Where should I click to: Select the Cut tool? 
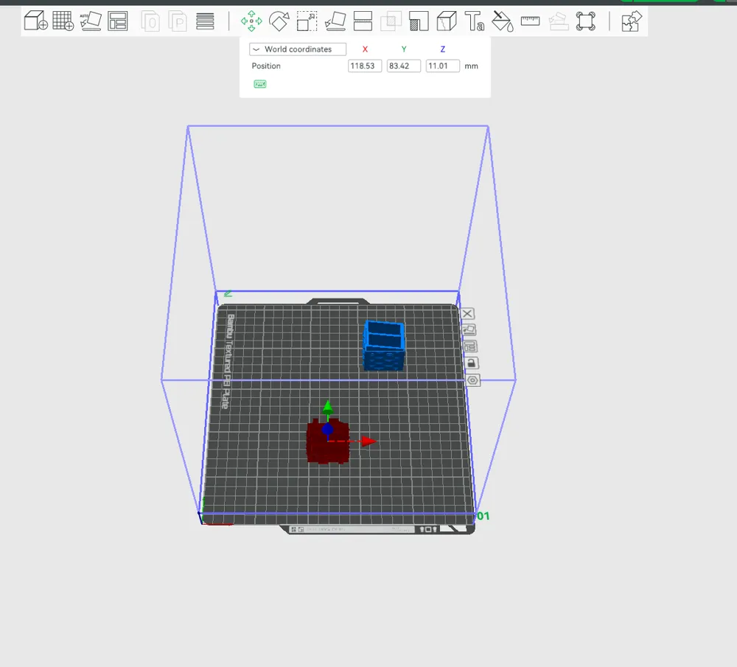point(363,21)
